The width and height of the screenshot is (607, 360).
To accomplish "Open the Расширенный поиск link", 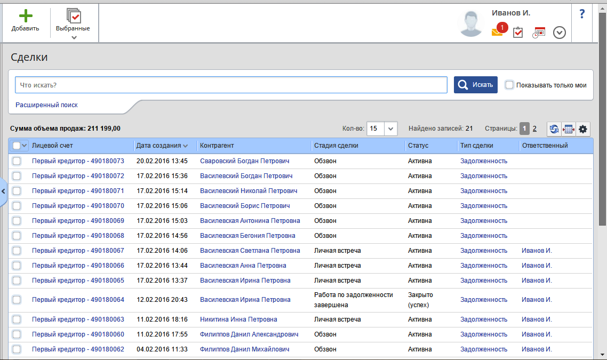I will point(46,105).
